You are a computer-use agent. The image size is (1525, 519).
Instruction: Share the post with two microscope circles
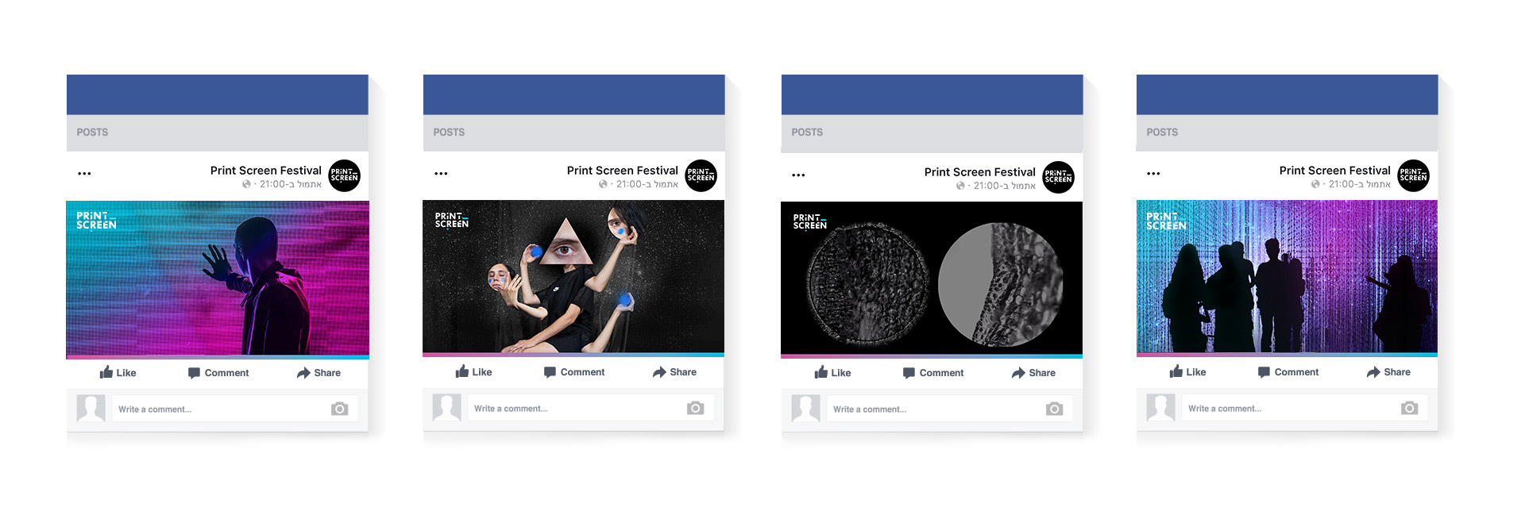(1033, 373)
